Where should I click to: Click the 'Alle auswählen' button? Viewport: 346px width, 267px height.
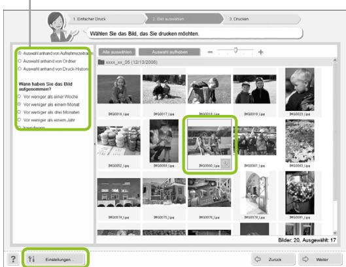(x=117, y=52)
